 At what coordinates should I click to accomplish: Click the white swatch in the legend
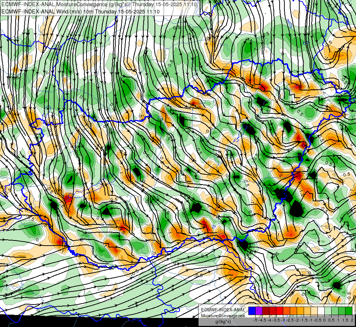[x=321, y=311]
